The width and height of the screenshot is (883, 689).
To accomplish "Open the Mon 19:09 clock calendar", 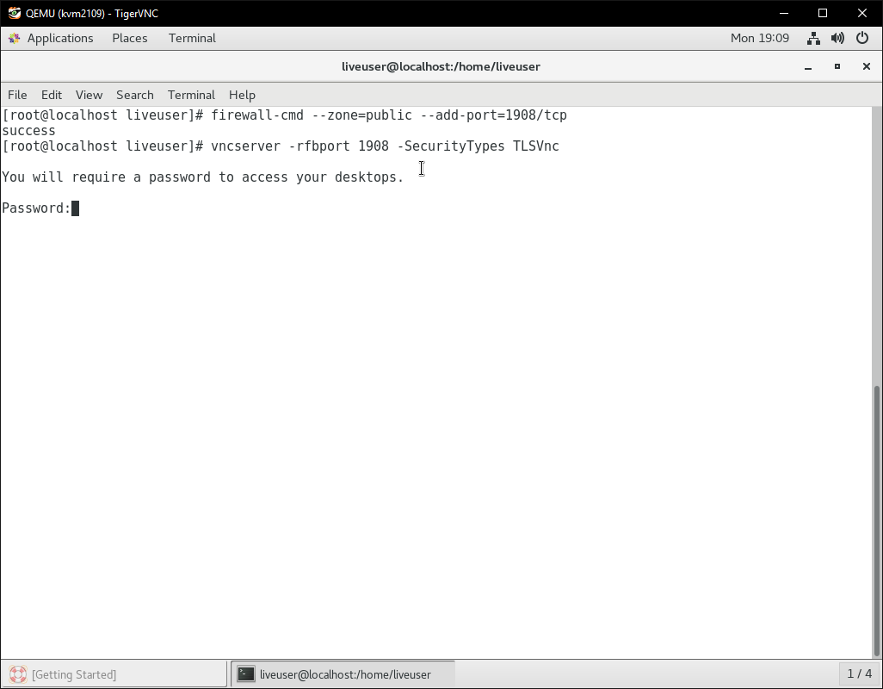I will click(x=759, y=38).
